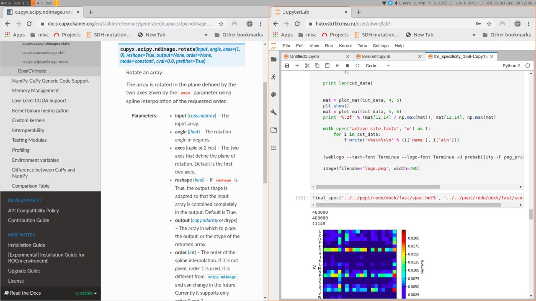This screenshot has height=301, width=536.
Task: Go back in the CuPy docs window
Action: pos(8,24)
